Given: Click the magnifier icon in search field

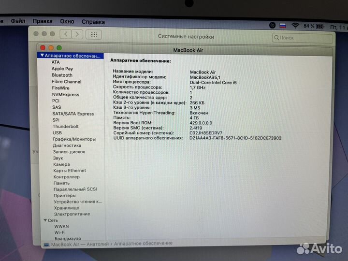Looking at the screenshot, I should pyautogui.click(x=276, y=38).
